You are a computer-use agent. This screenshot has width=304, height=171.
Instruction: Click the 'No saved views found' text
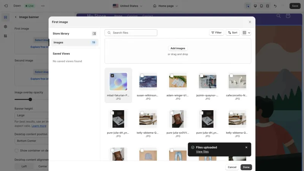pyautogui.click(x=67, y=61)
